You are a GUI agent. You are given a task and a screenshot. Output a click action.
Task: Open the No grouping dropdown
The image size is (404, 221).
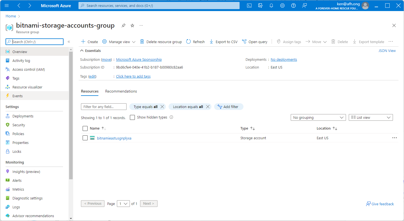pyautogui.click(x=318, y=117)
